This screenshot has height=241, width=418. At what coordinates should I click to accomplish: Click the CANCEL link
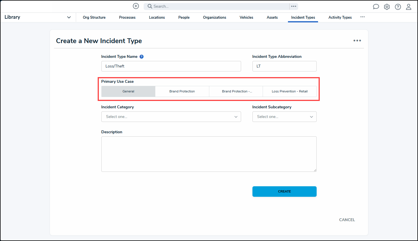click(x=347, y=220)
